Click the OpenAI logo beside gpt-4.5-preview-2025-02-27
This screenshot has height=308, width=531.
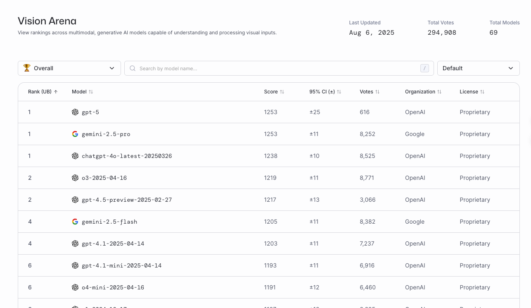click(75, 200)
